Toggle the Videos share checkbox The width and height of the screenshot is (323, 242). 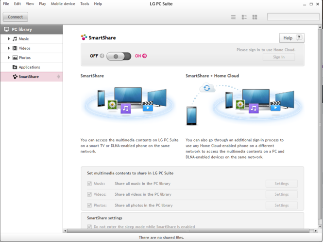click(89, 194)
